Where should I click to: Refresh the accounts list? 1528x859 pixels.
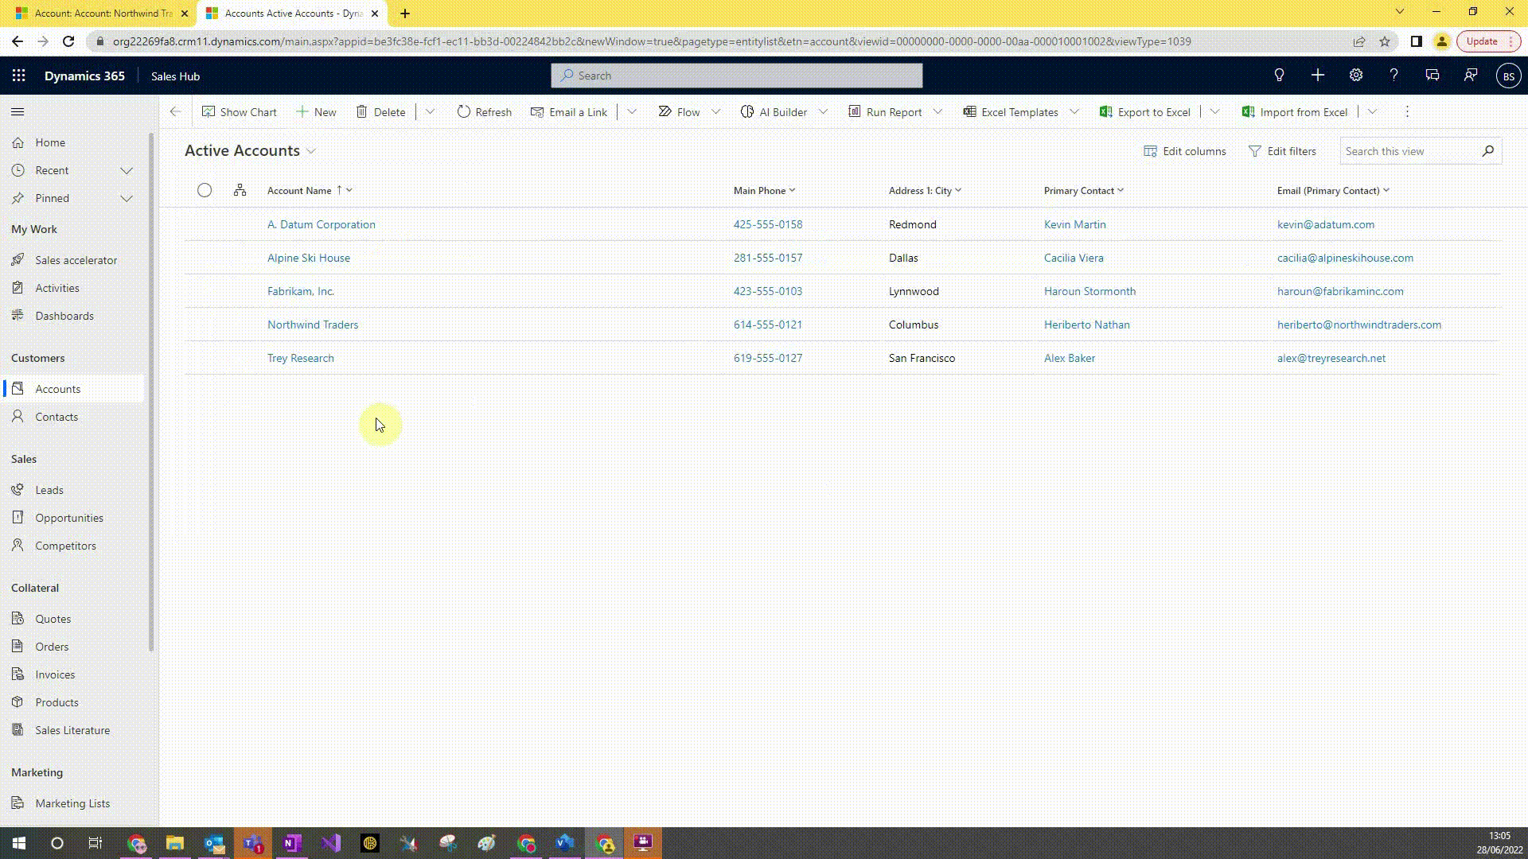click(484, 112)
